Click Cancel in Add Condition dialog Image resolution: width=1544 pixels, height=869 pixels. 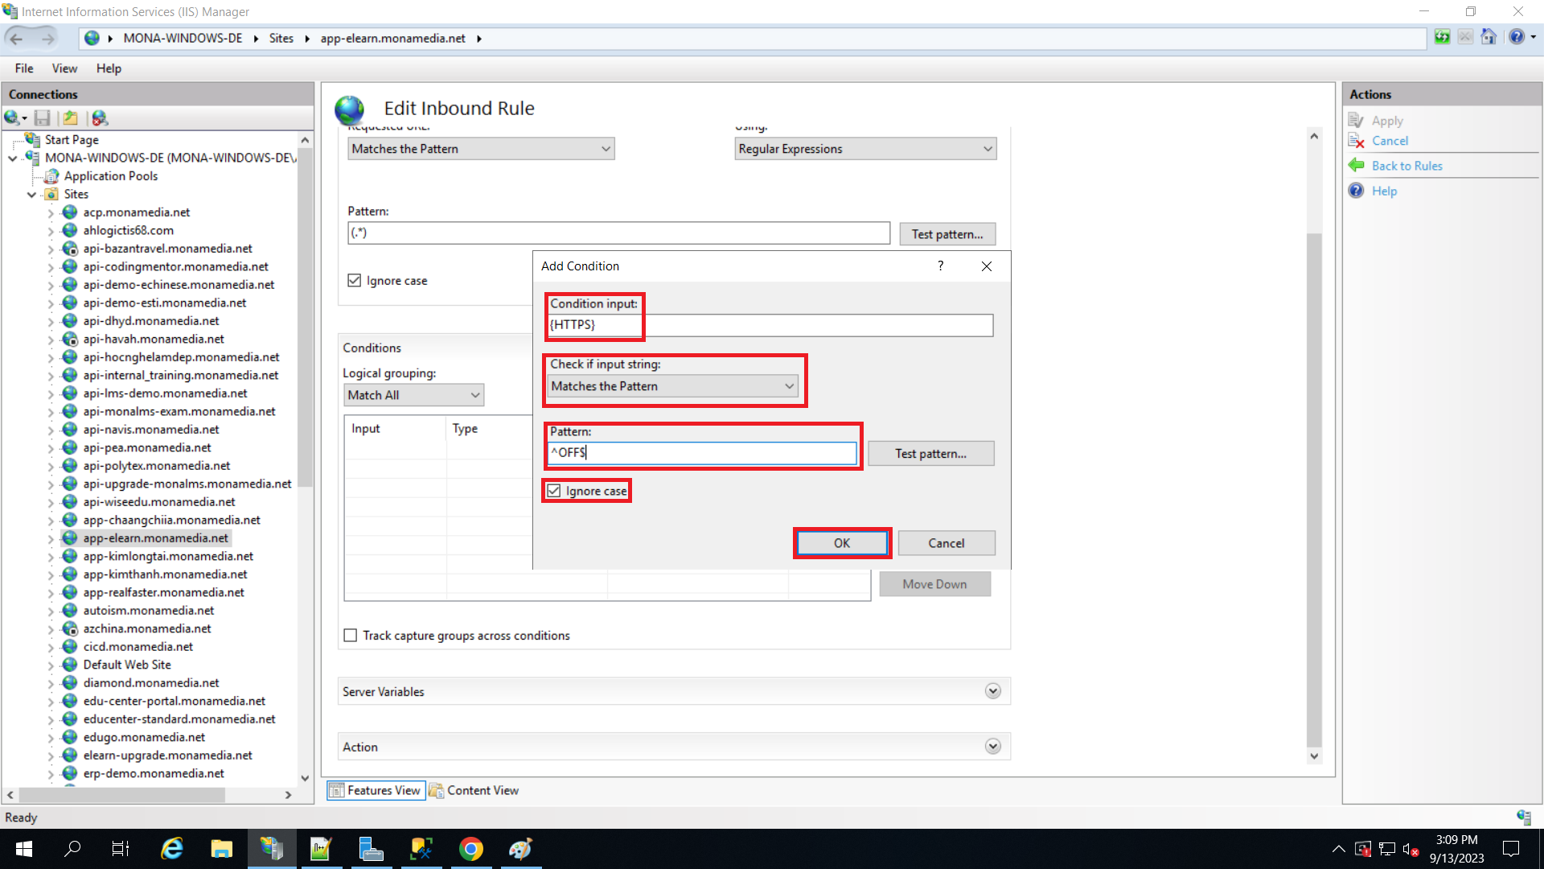click(947, 543)
